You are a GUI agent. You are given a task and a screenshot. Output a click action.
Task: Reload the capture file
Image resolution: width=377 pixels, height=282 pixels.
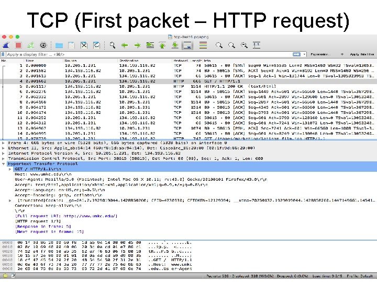click(97, 45)
